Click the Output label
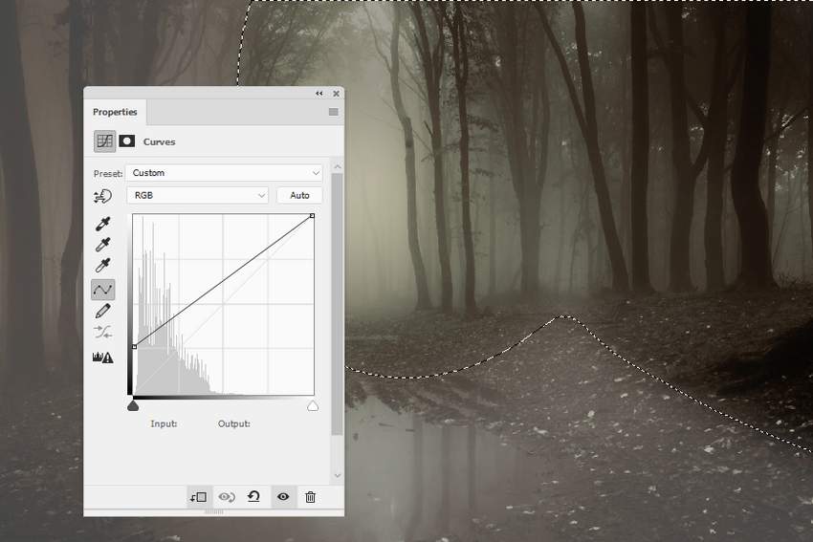Screen dimensions: 813x542 coord(233,423)
